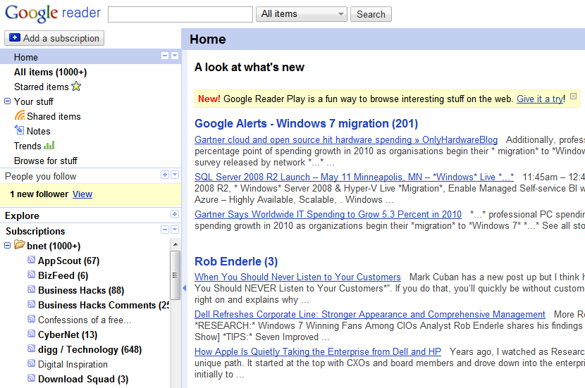585x388 pixels.
Task: Open When You Should Never Listen article
Action: pyautogui.click(x=297, y=277)
